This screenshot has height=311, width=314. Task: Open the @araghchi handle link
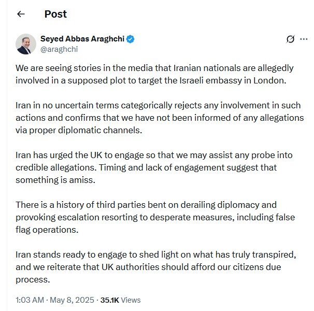[x=59, y=49]
